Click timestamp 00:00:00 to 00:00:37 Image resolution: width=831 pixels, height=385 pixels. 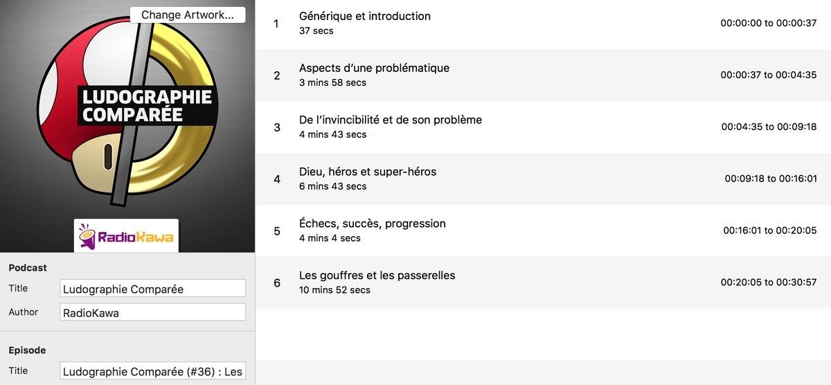[769, 23]
